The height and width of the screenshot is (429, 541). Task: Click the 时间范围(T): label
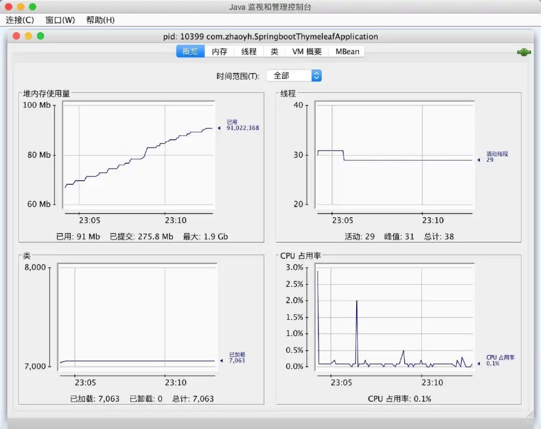click(238, 76)
